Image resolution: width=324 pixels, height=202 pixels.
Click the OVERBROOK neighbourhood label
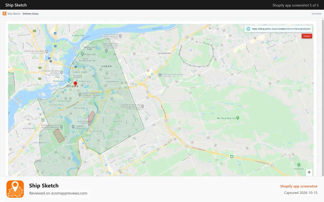coord(112,81)
